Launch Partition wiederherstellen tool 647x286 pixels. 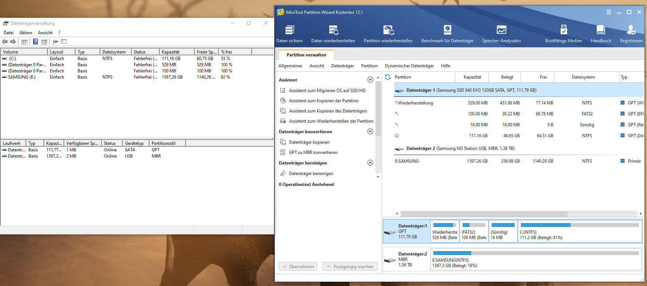pos(388,34)
